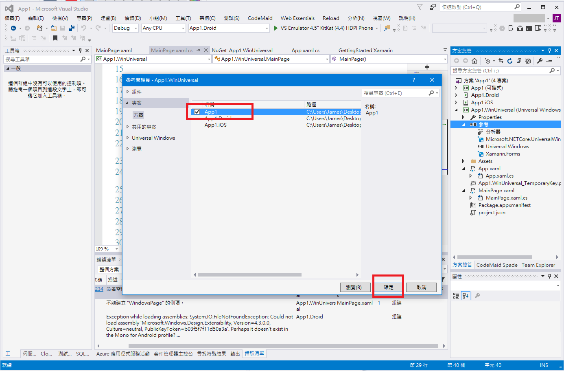Switch to the MainPage.xaml editor tab
Image resolution: width=564 pixels, height=371 pixels.
click(114, 50)
